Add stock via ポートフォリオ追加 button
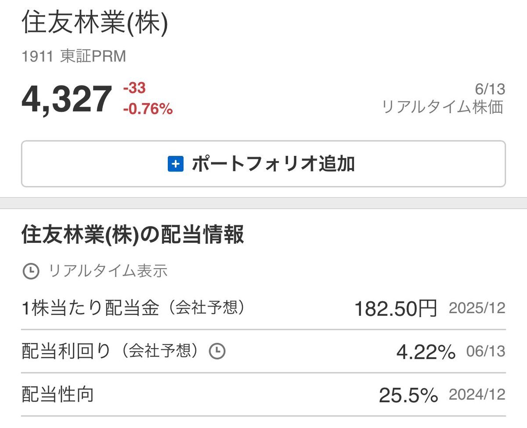 click(263, 164)
